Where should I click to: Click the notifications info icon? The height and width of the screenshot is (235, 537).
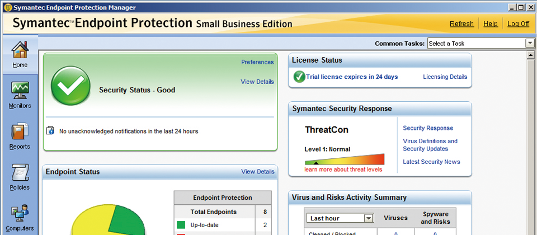coord(50,130)
